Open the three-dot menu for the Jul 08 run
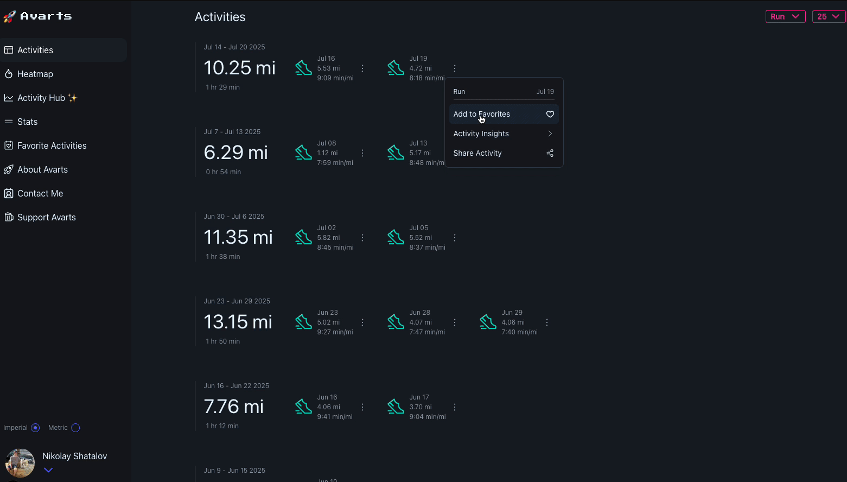 (362, 153)
